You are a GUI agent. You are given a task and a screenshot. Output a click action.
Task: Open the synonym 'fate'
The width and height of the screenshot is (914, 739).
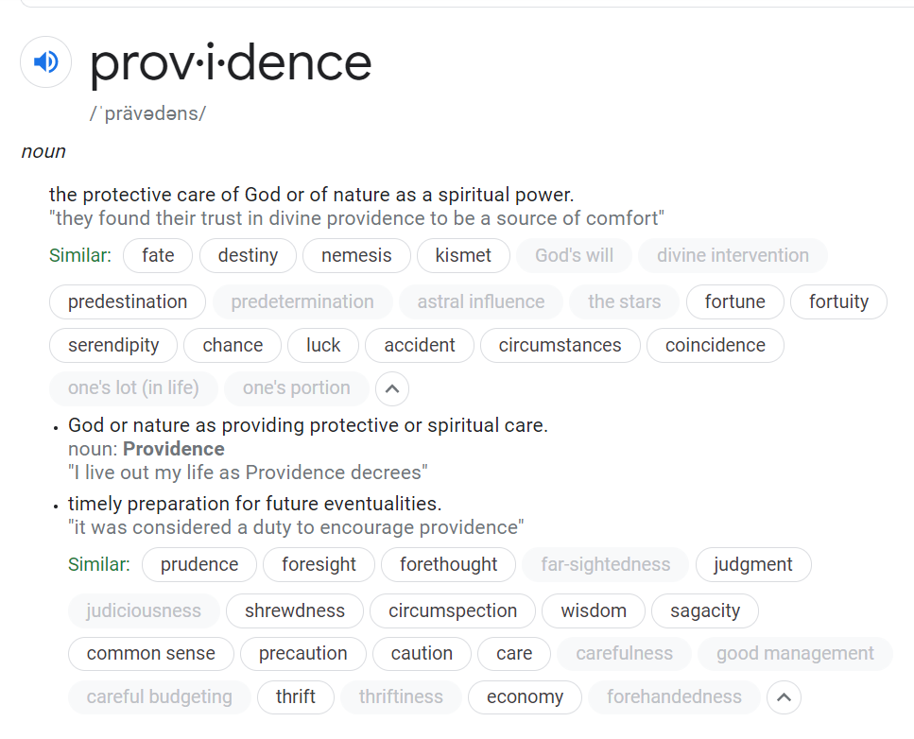click(158, 255)
